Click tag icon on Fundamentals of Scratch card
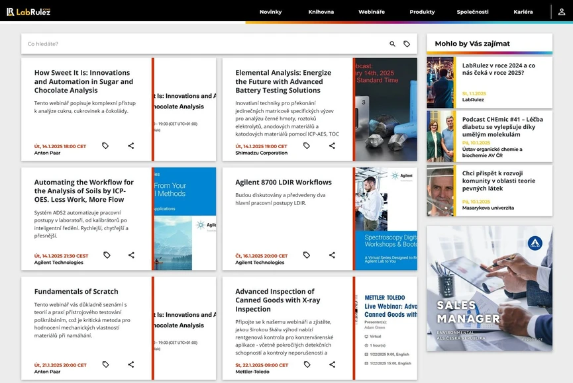 pyautogui.click(x=105, y=364)
